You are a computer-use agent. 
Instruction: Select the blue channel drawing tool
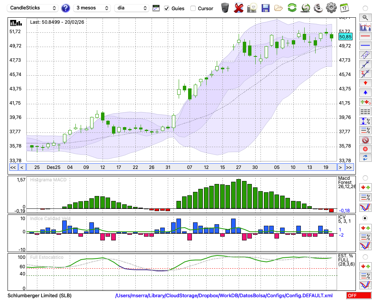click(x=365, y=55)
